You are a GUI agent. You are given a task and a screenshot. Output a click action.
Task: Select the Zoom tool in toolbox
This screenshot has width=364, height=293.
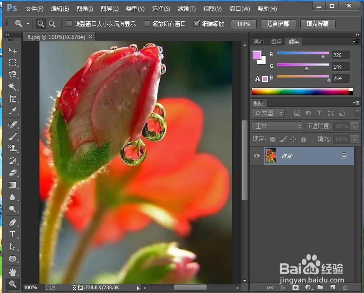13,284
